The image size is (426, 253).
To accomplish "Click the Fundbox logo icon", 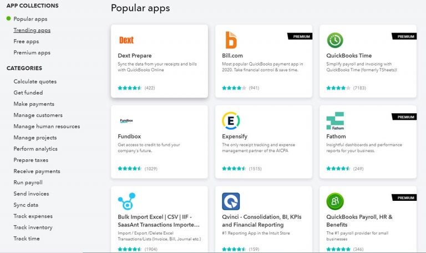I will tap(126, 120).
